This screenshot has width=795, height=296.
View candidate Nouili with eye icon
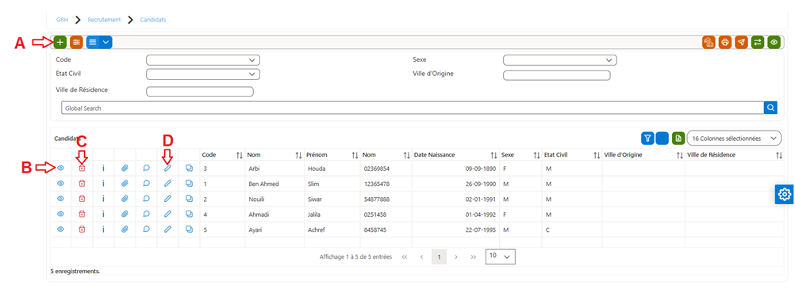tap(60, 199)
